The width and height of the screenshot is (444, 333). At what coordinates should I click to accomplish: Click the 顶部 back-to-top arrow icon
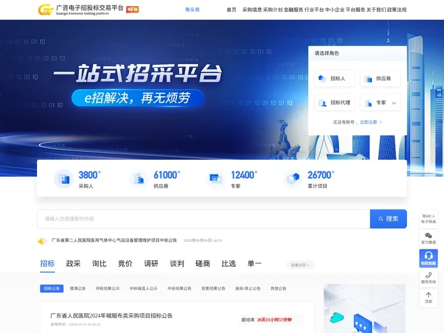point(428,295)
